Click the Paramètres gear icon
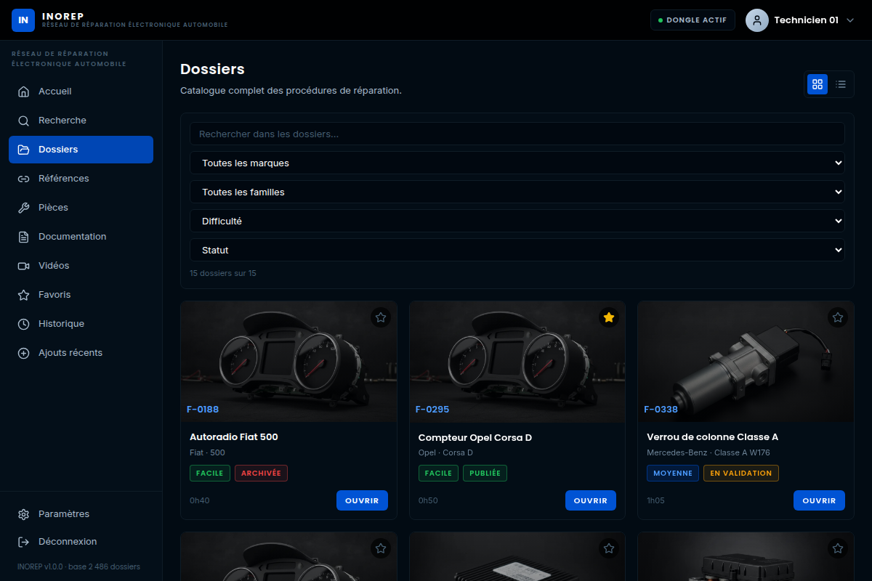Viewport: 872px width, 581px height. click(x=24, y=514)
